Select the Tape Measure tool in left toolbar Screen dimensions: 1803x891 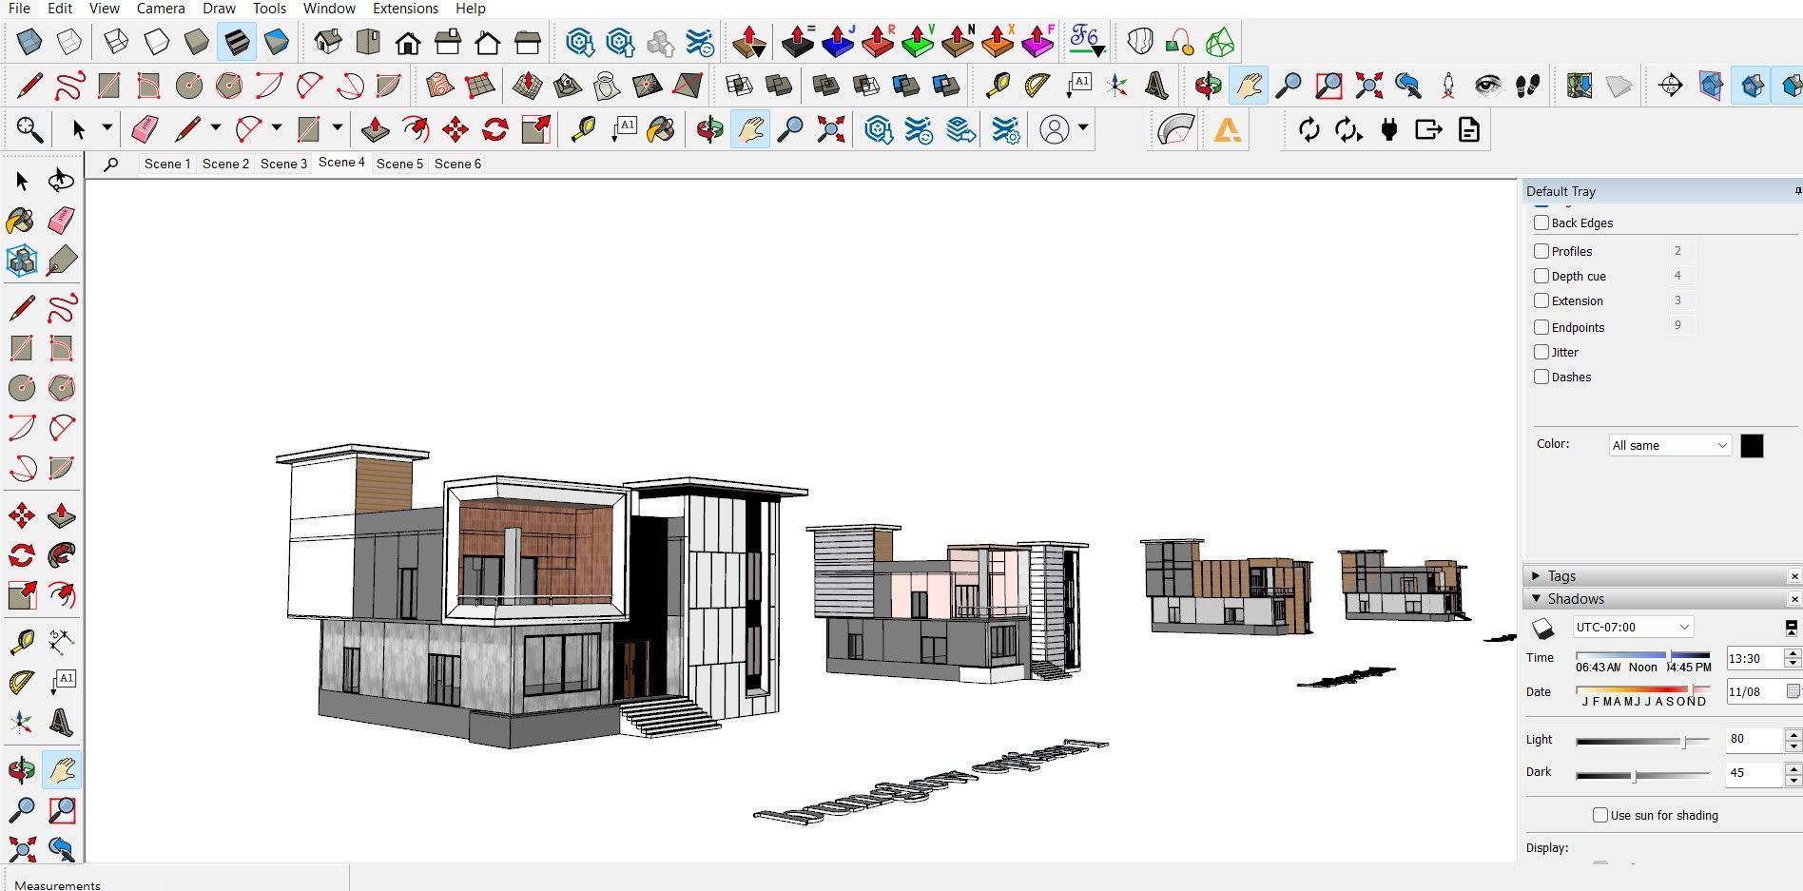[x=21, y=643]
